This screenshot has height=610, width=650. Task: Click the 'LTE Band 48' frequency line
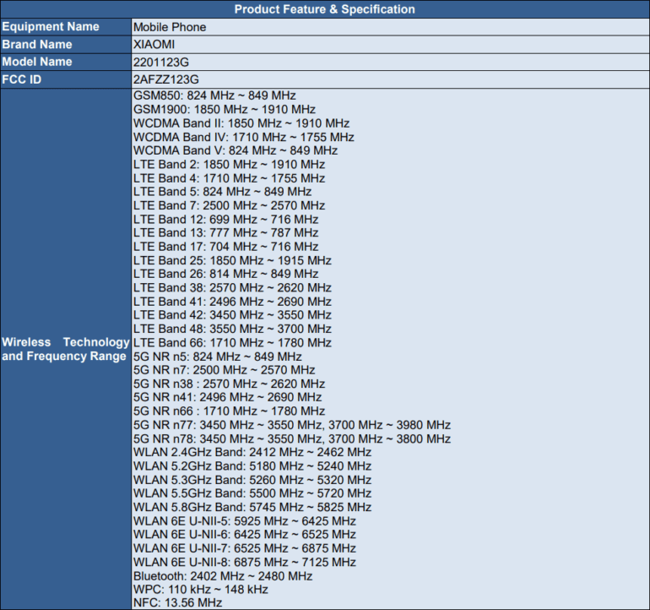coord(232,329)
